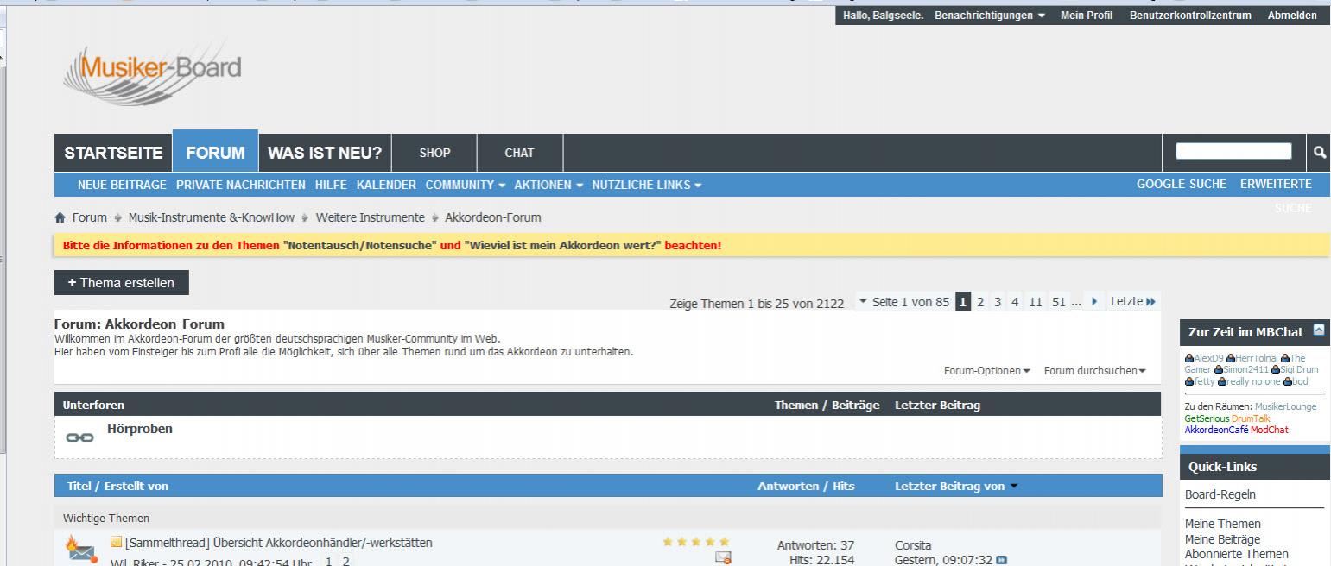Click the Sammelthread hot-thread flame icon
The width and height of the screenshot is (1331, 566).
pos(80,548)
